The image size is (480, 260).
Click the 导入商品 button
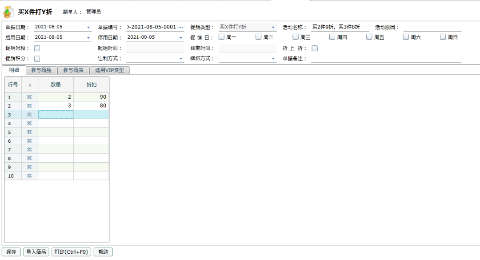coord(36,252)
